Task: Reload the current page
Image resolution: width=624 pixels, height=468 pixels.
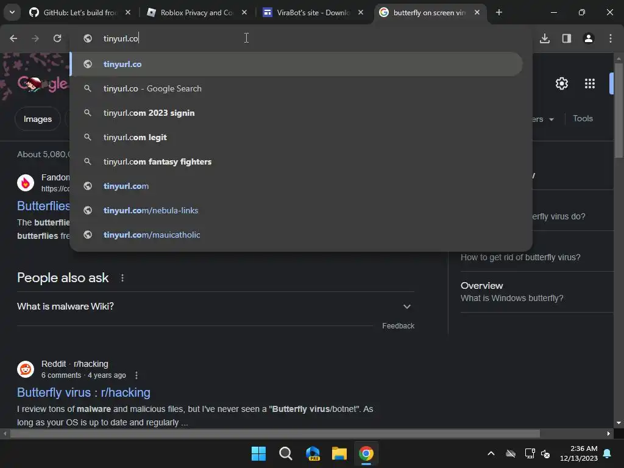Action: coord(57,38)
